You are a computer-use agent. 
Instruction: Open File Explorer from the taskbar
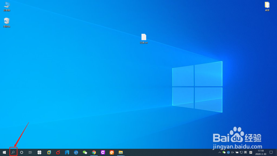click(121, 152)
